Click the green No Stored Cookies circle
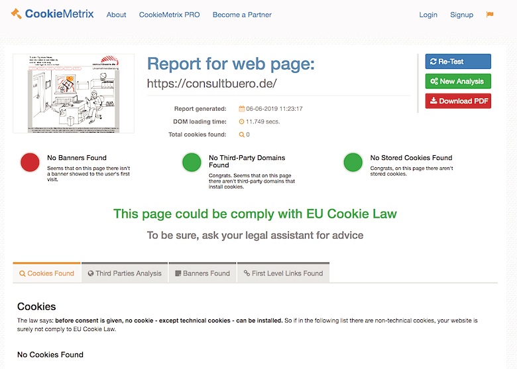Viewport: 517px width, 369px height. [353, 163]
